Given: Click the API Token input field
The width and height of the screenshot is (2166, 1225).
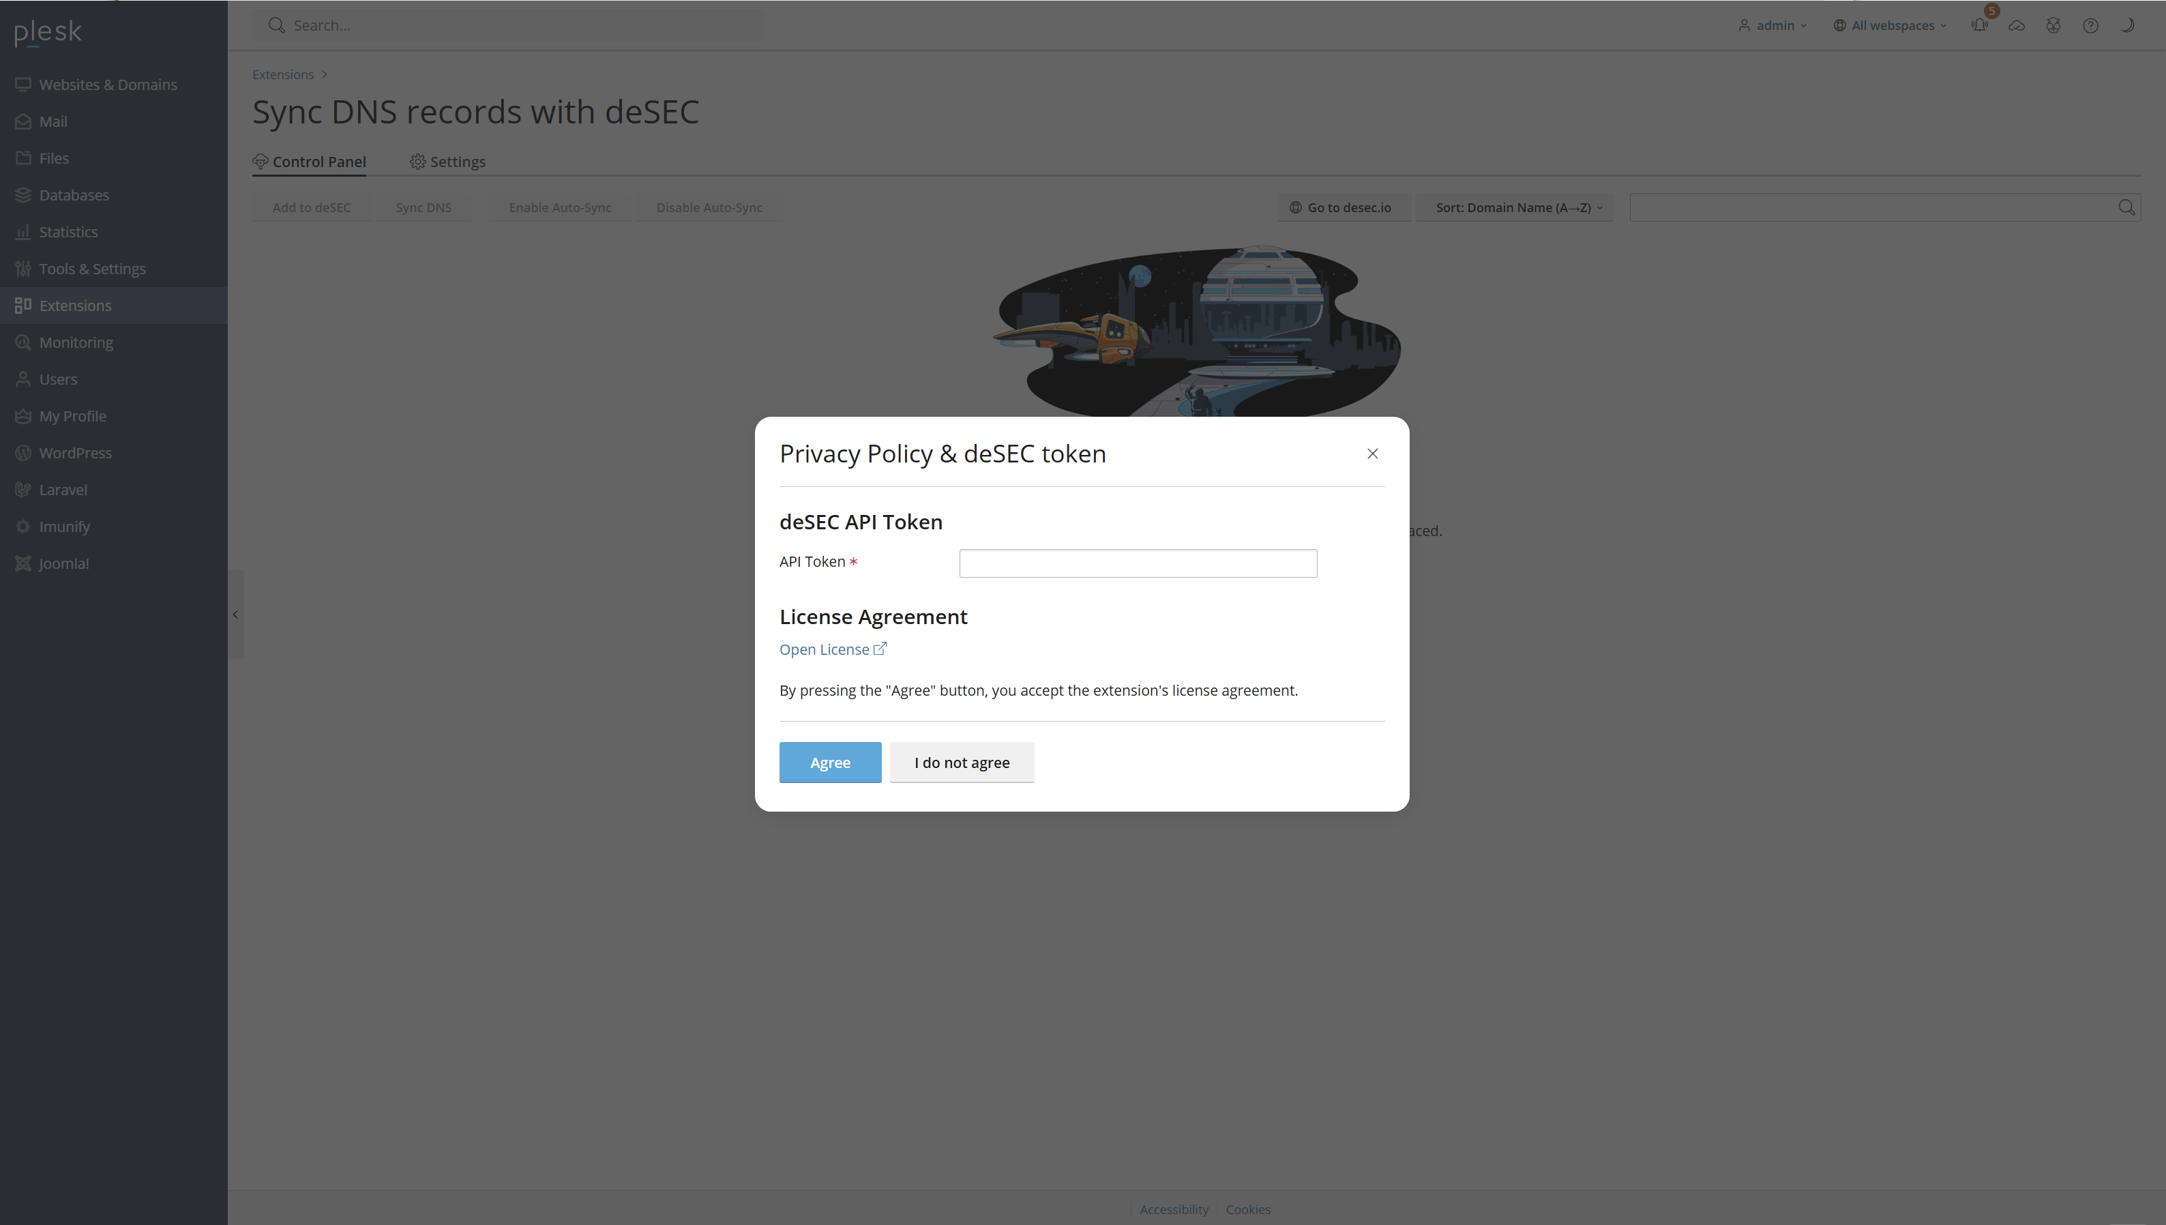Looking at the screenshot, I should 1136,562.
